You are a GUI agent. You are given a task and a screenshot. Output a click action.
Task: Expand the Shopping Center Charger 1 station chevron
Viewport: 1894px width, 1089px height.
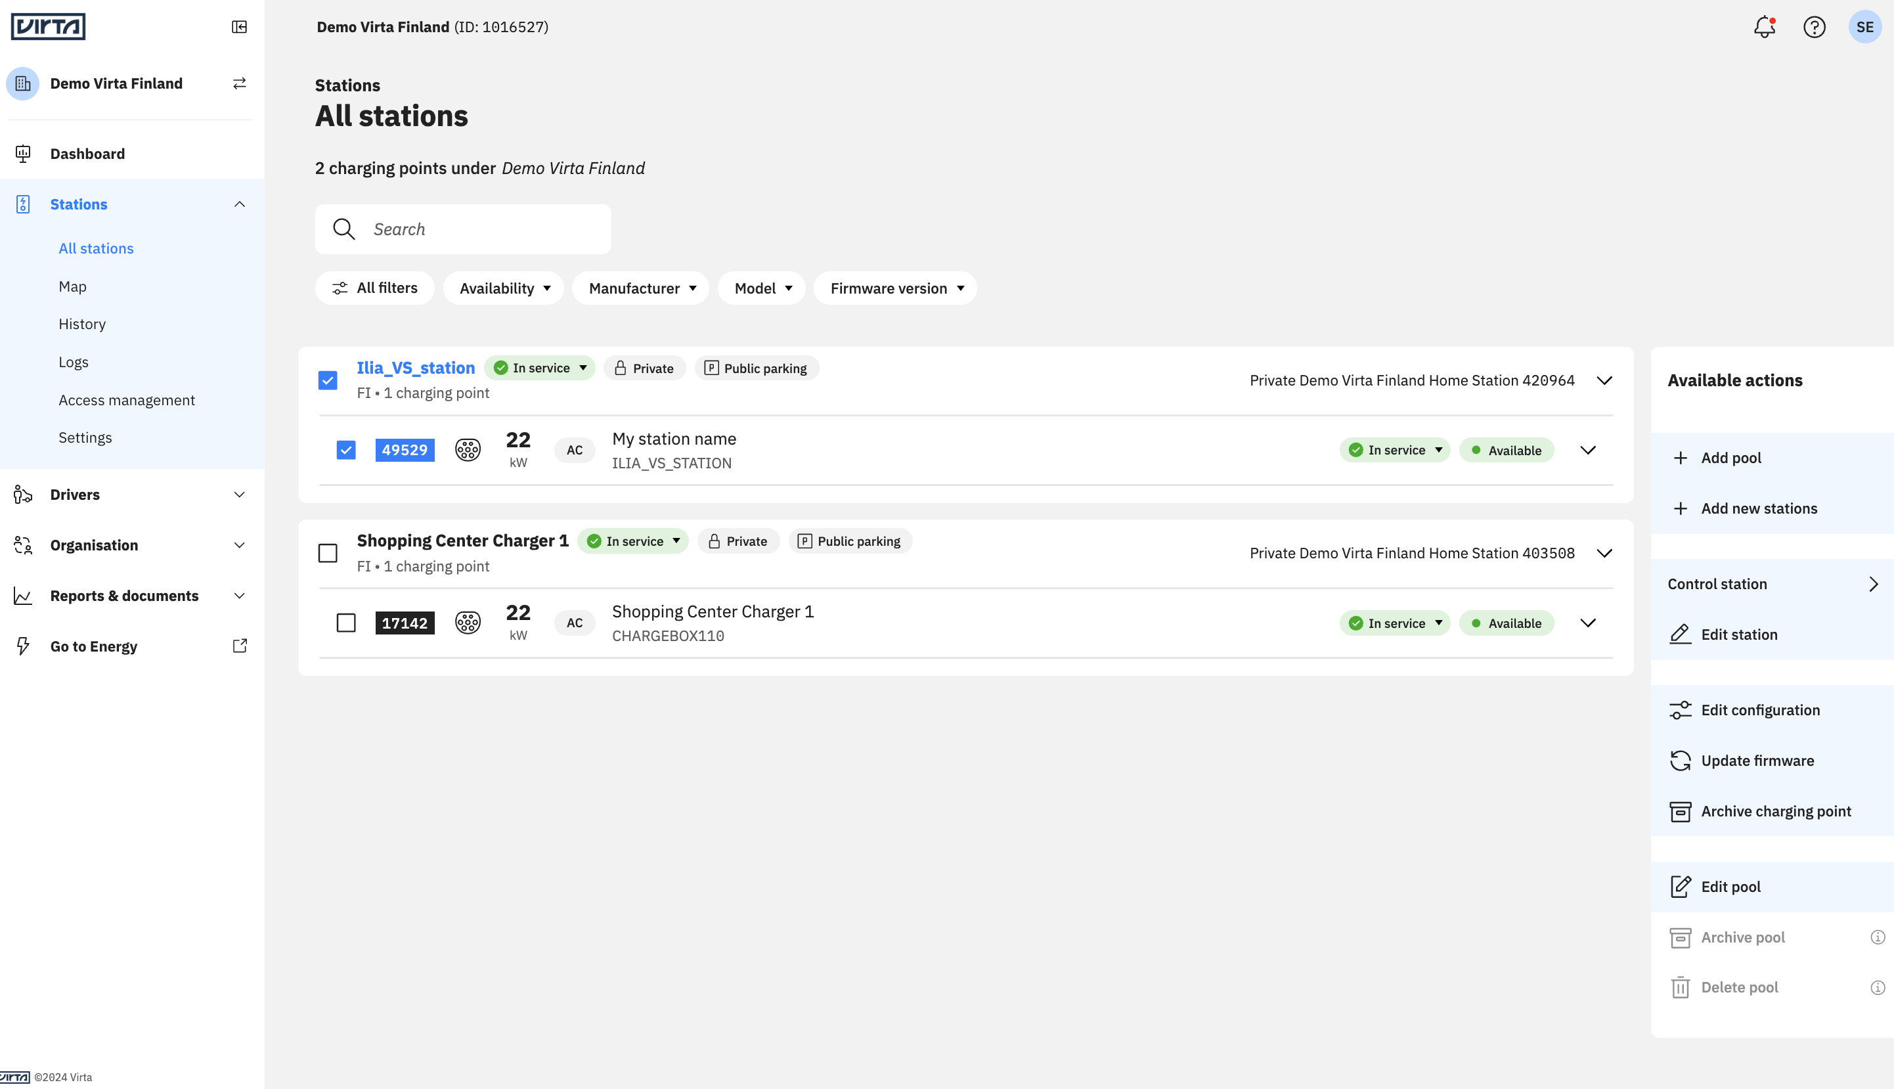(1604, 554)
